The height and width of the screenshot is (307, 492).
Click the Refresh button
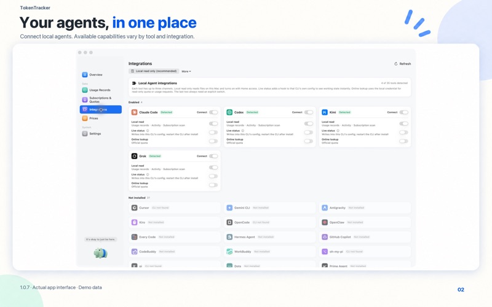(403, 64)
